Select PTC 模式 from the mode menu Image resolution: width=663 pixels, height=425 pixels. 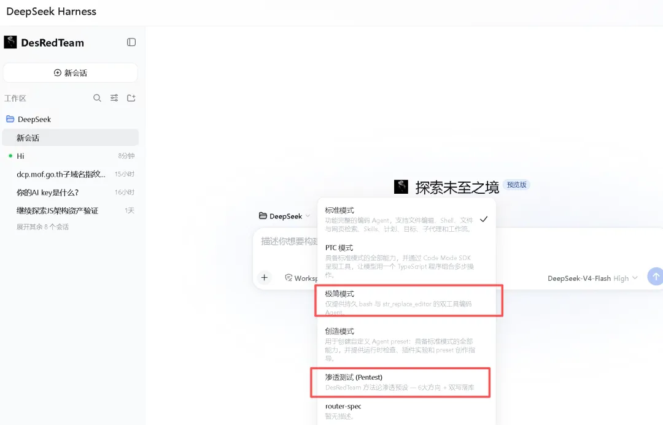click(406, 261)
